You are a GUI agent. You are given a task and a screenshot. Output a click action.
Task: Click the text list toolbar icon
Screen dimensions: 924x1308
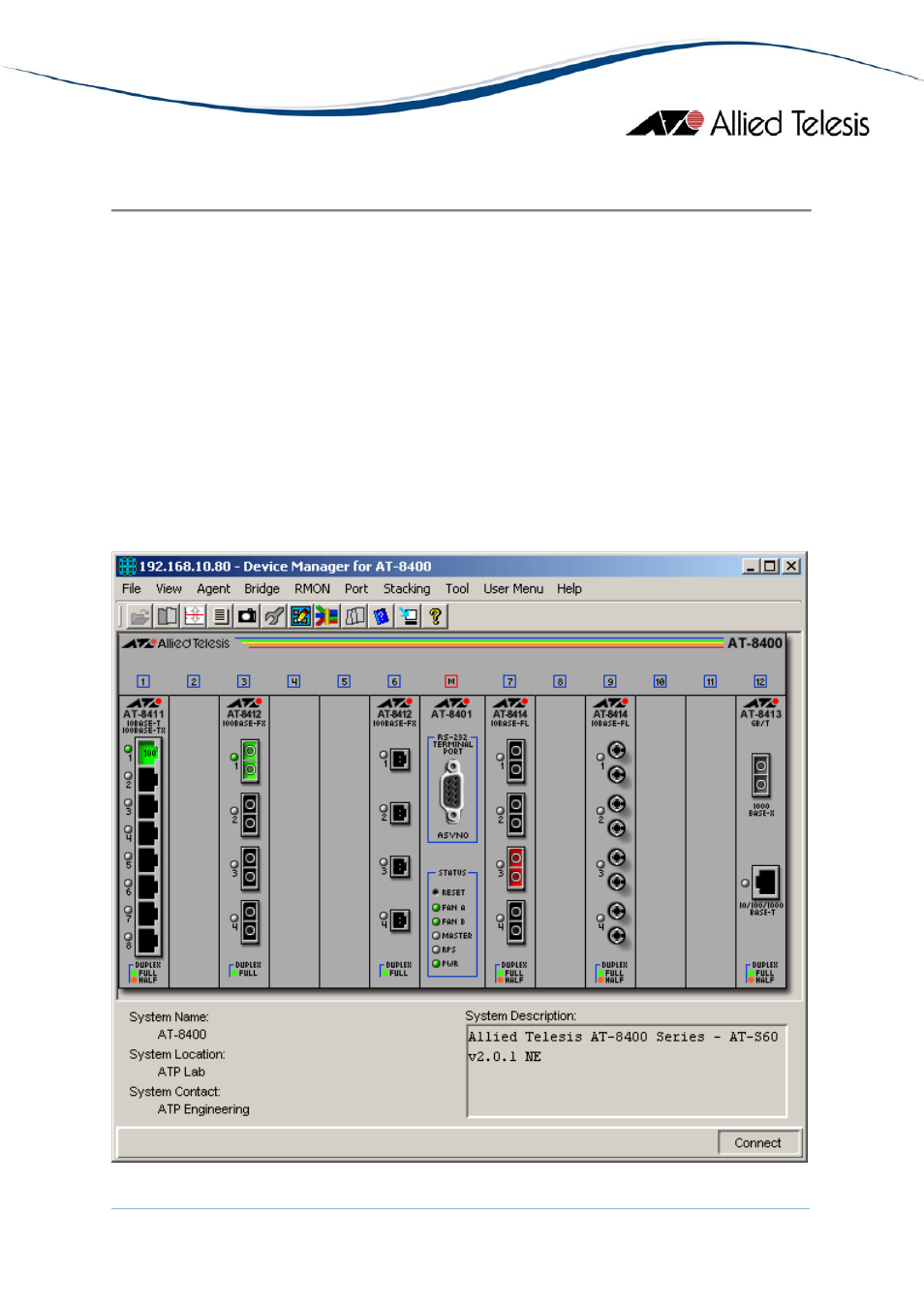pos(220,616)
